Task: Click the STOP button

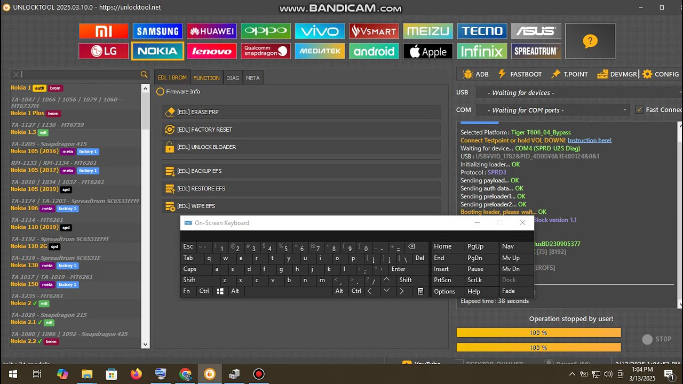Action: click(x=657, y=339)
